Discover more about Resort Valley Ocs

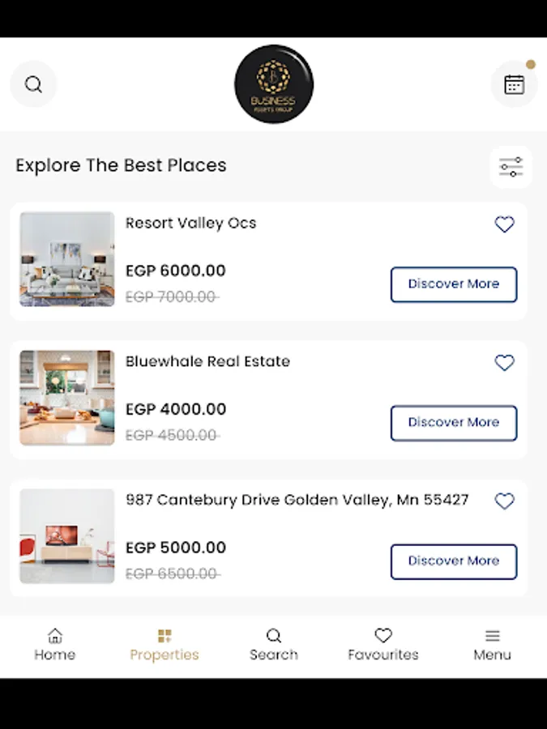tap(453, 284)
